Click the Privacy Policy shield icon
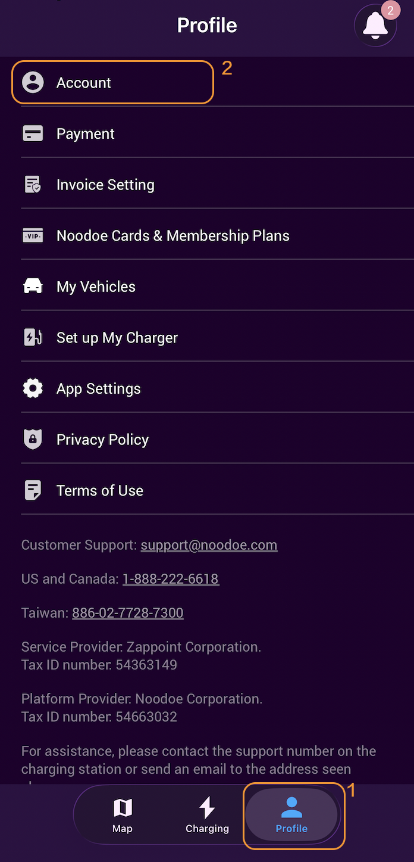This screenshot has width=414, height=862. (33, 440)
